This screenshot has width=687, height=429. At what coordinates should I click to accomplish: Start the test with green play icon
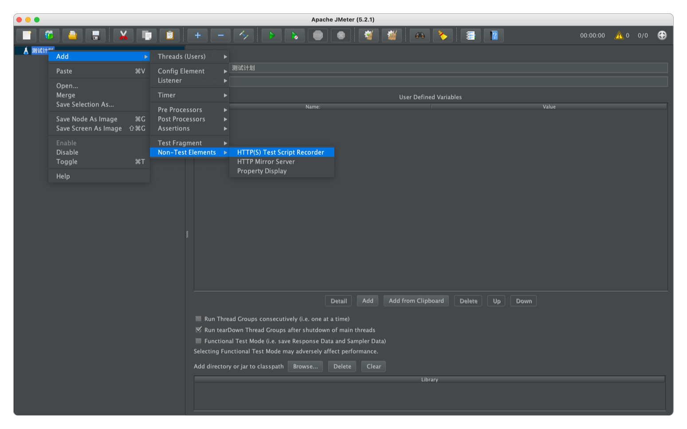(272, 35)
